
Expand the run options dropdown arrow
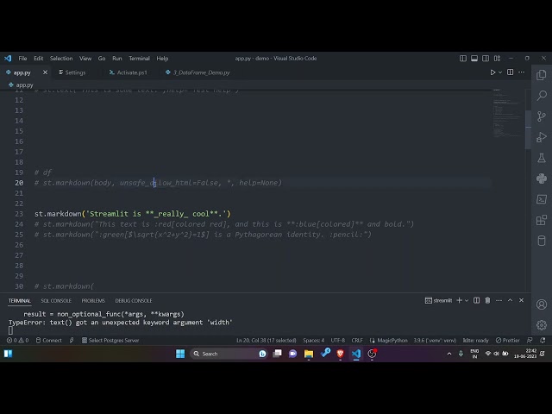[500, 72]
